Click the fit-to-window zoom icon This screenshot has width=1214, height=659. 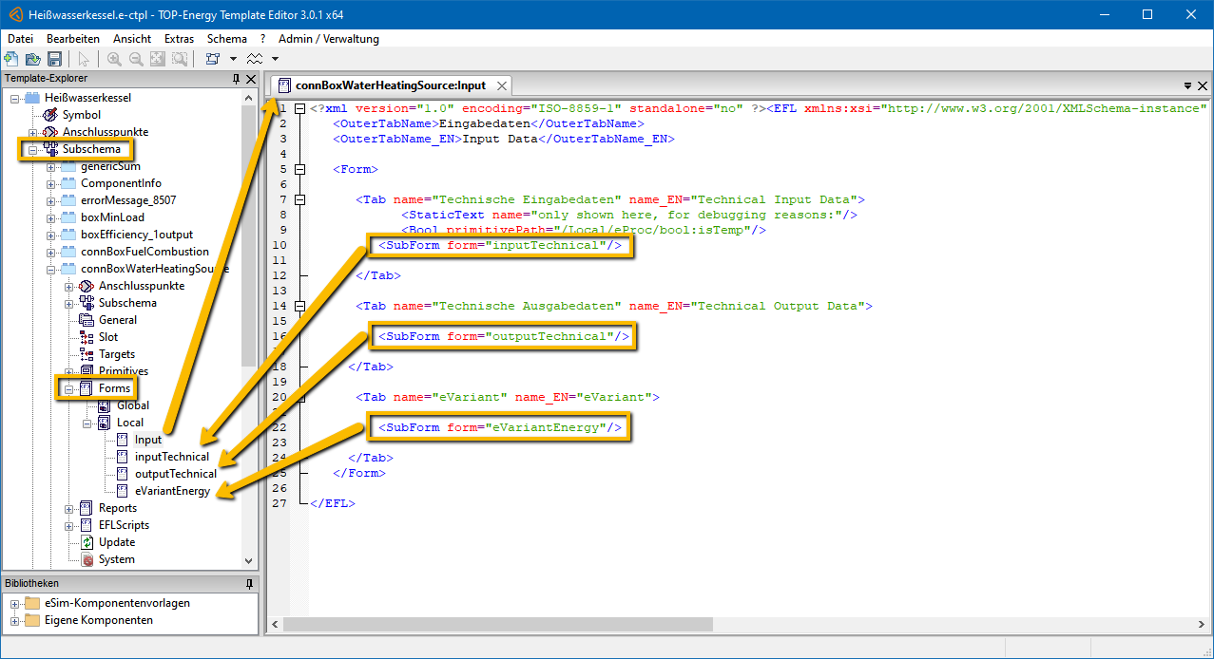pos(158,59)
